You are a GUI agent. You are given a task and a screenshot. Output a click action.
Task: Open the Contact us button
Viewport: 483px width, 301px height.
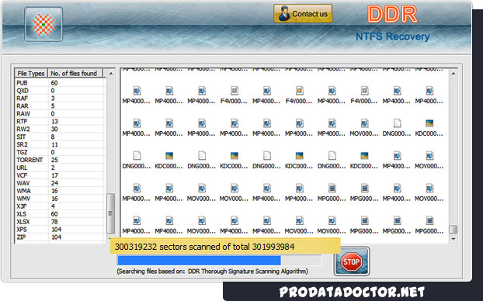click(303, 13)
